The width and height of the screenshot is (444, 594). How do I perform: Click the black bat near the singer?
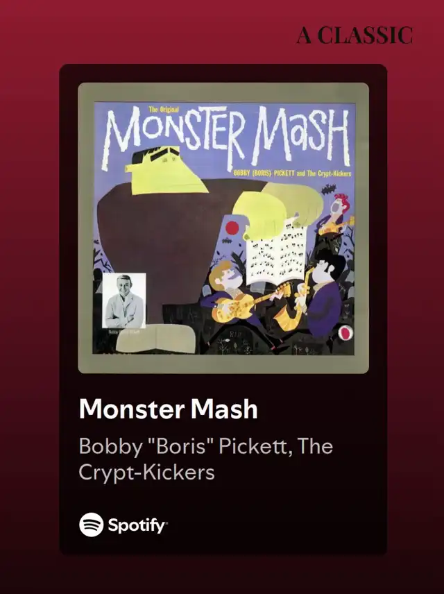(x=328, y=189)
